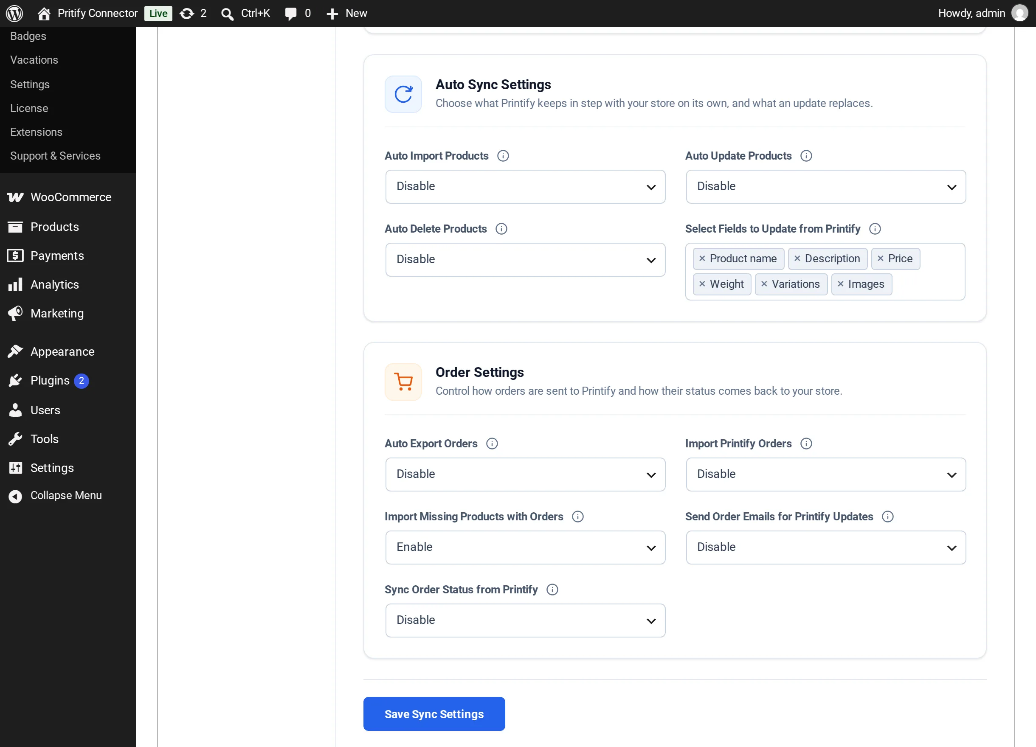Click the Plugins update count badge

[81, 380]
